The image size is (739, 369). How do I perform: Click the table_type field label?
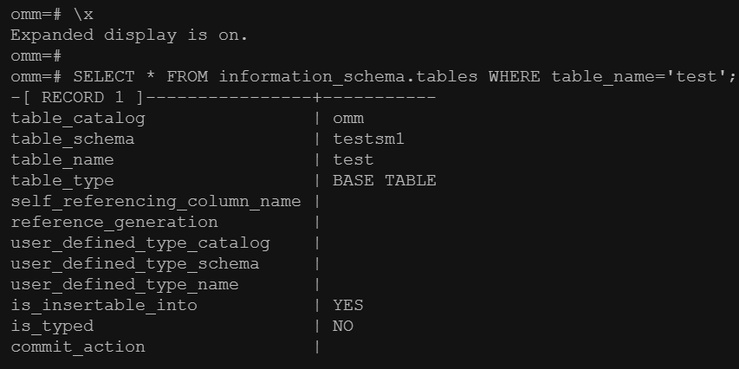[62, 180]
